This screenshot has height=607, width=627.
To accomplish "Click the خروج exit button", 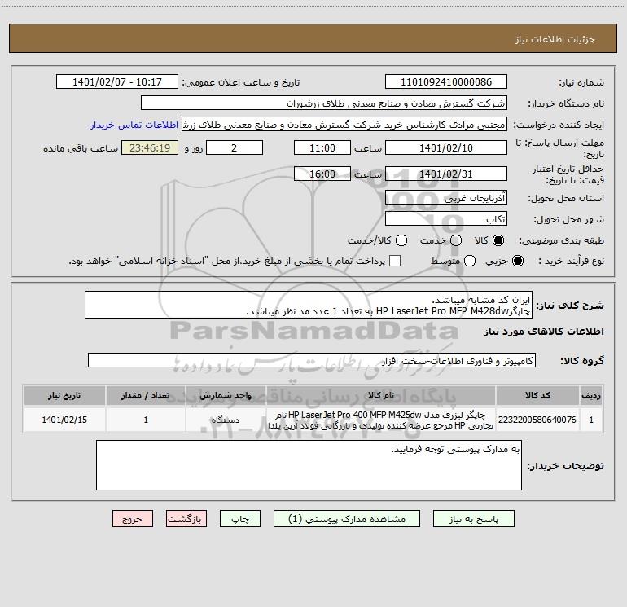I will pyautogui.click(x=133, y=519).
